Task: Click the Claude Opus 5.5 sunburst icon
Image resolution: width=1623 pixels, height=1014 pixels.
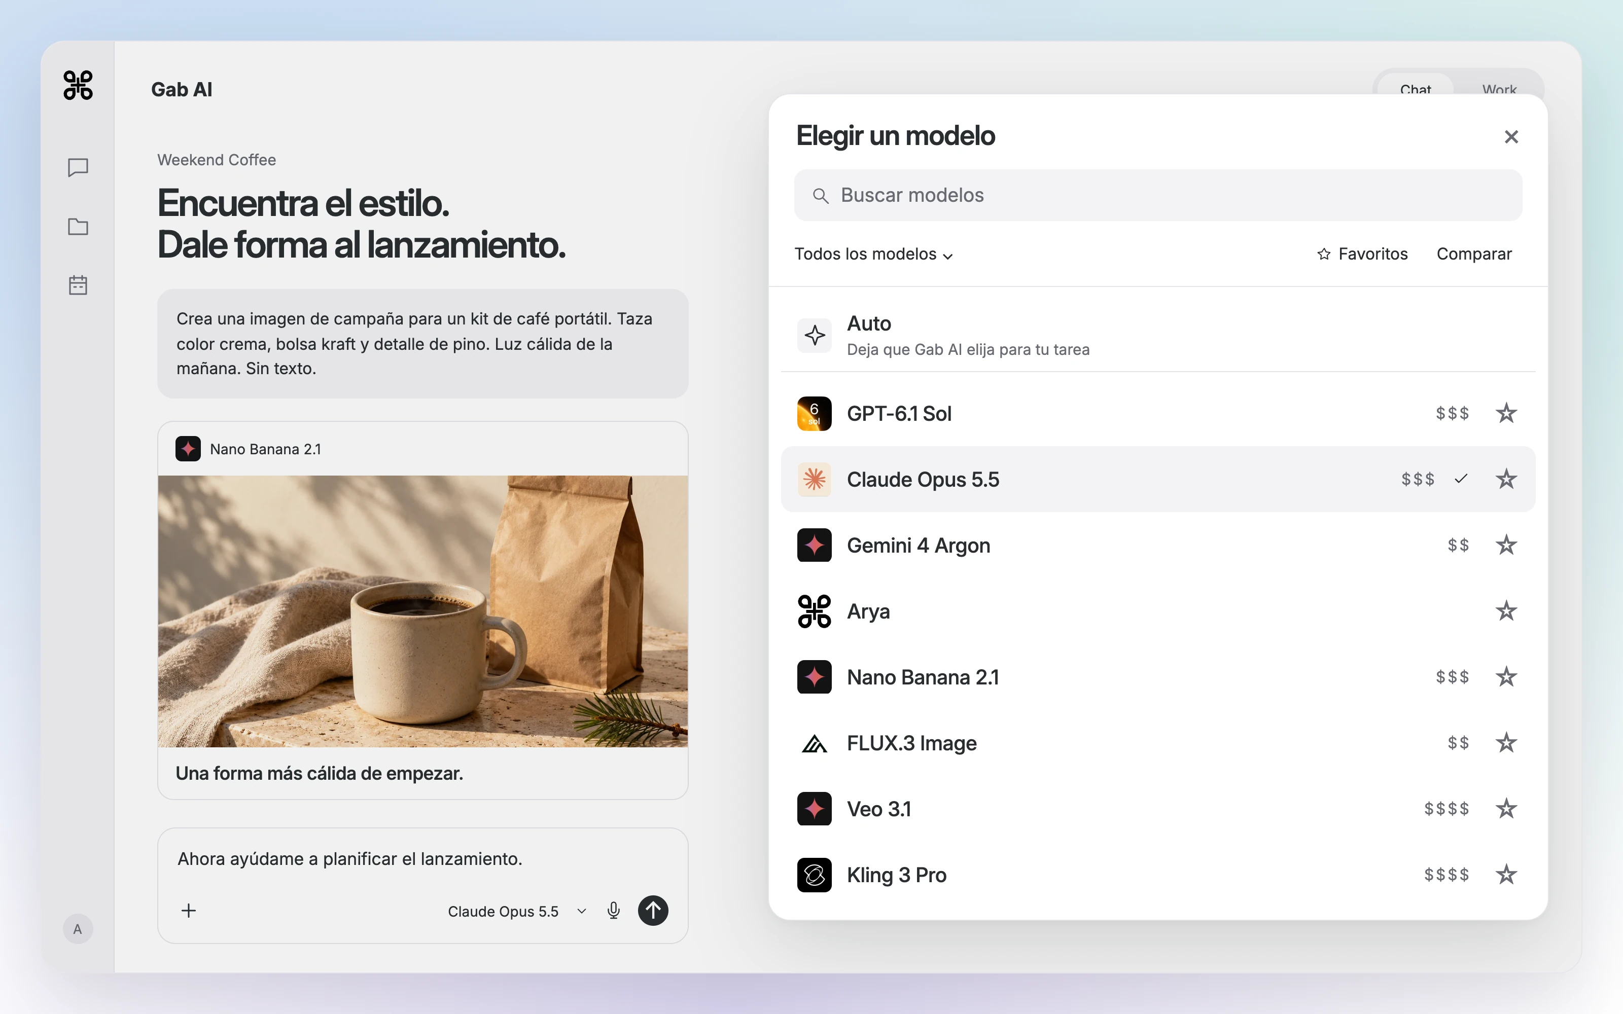Action: [814, 480]
